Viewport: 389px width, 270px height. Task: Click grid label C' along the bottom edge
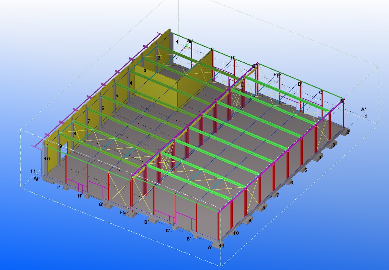point(168,231)
